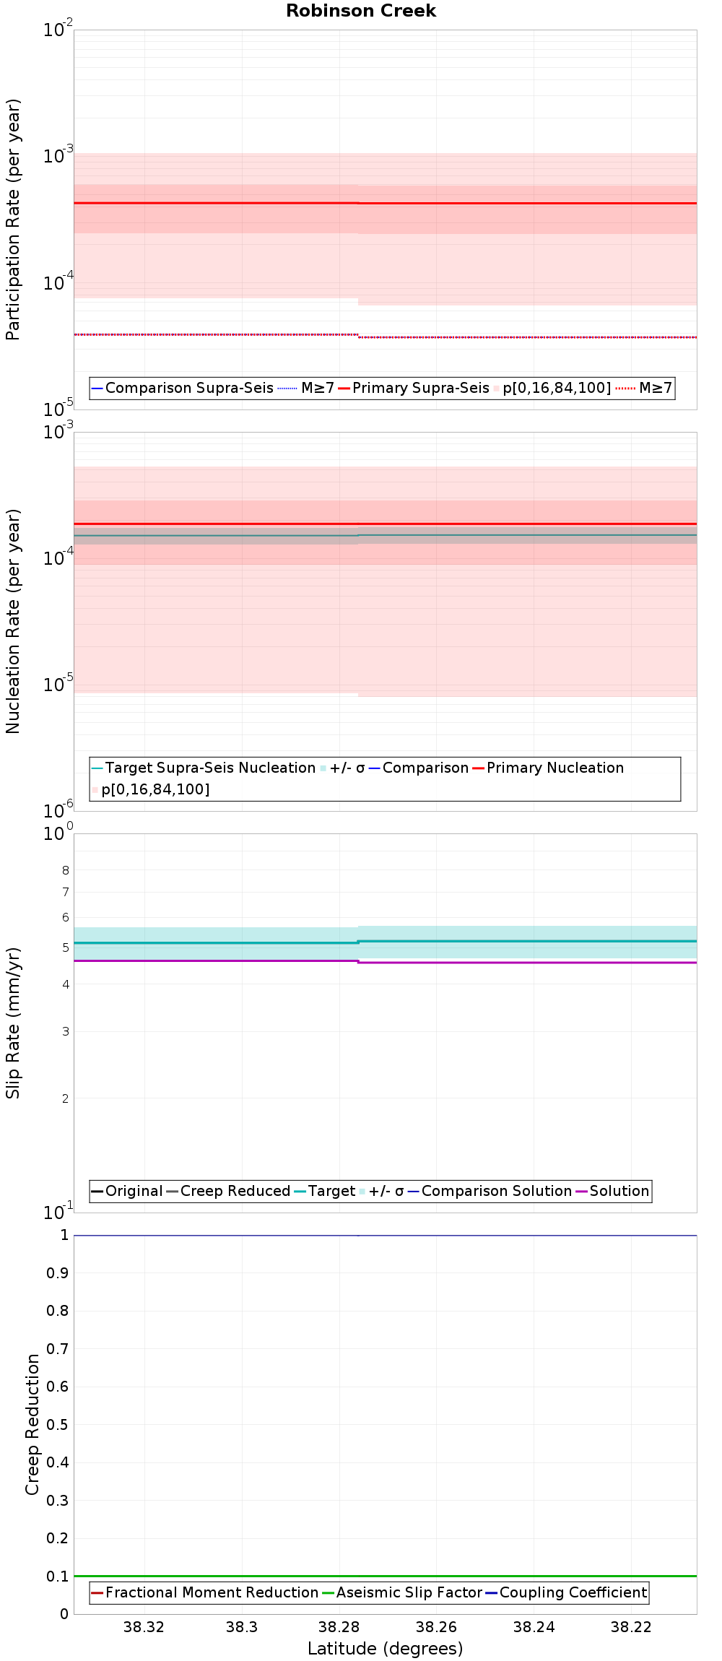Click the Primary Supra-Seis legend item
The height and width of the screenshot is (1661, 722).
(x=414, y=388)
